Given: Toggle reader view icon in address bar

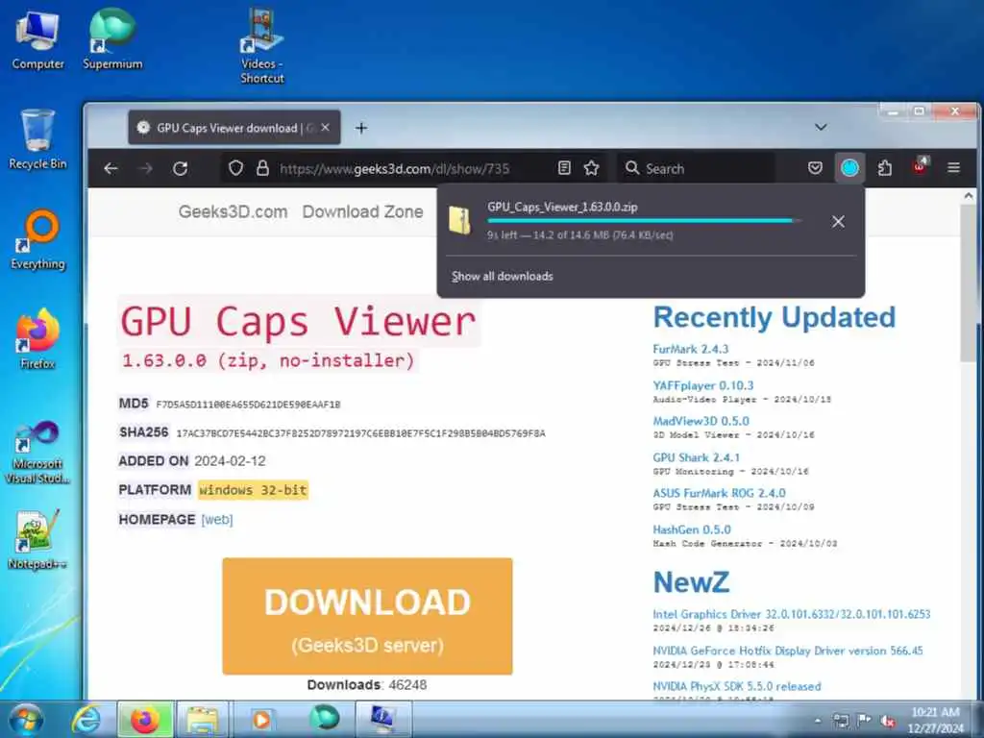Looking at the screenshot, I should [x=564, y=168].
